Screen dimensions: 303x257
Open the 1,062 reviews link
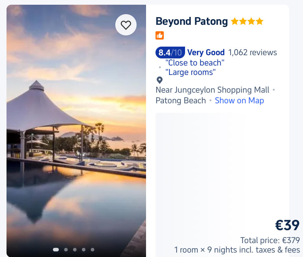(x=252, y=53)
